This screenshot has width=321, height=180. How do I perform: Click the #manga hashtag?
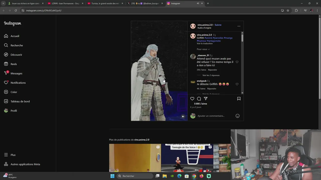[x=228, y=38]
